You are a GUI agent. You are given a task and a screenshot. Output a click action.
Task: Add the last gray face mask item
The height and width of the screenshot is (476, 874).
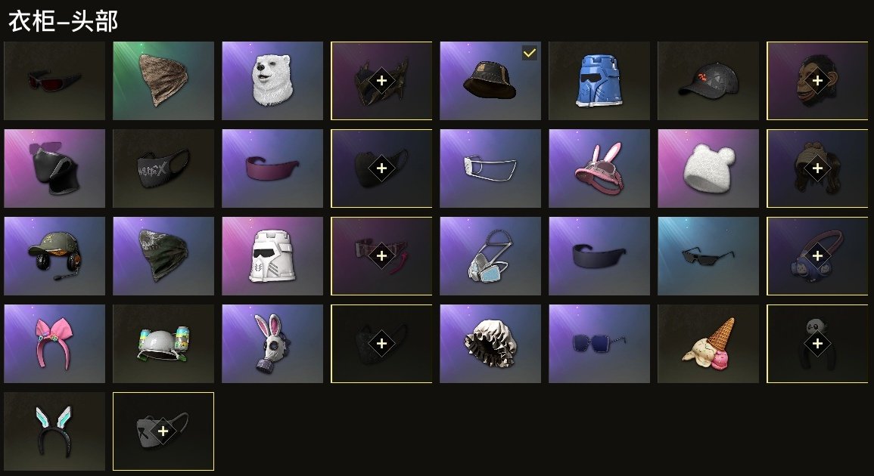[x=163, y=431]
